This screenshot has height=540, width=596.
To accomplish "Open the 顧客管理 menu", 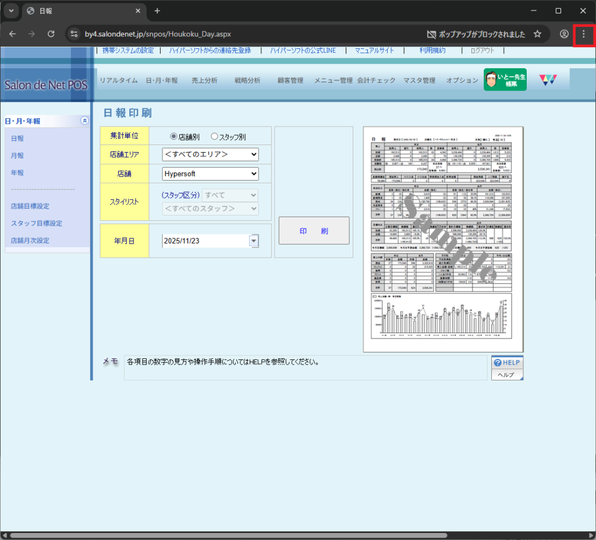I will [x=290, y=80].
